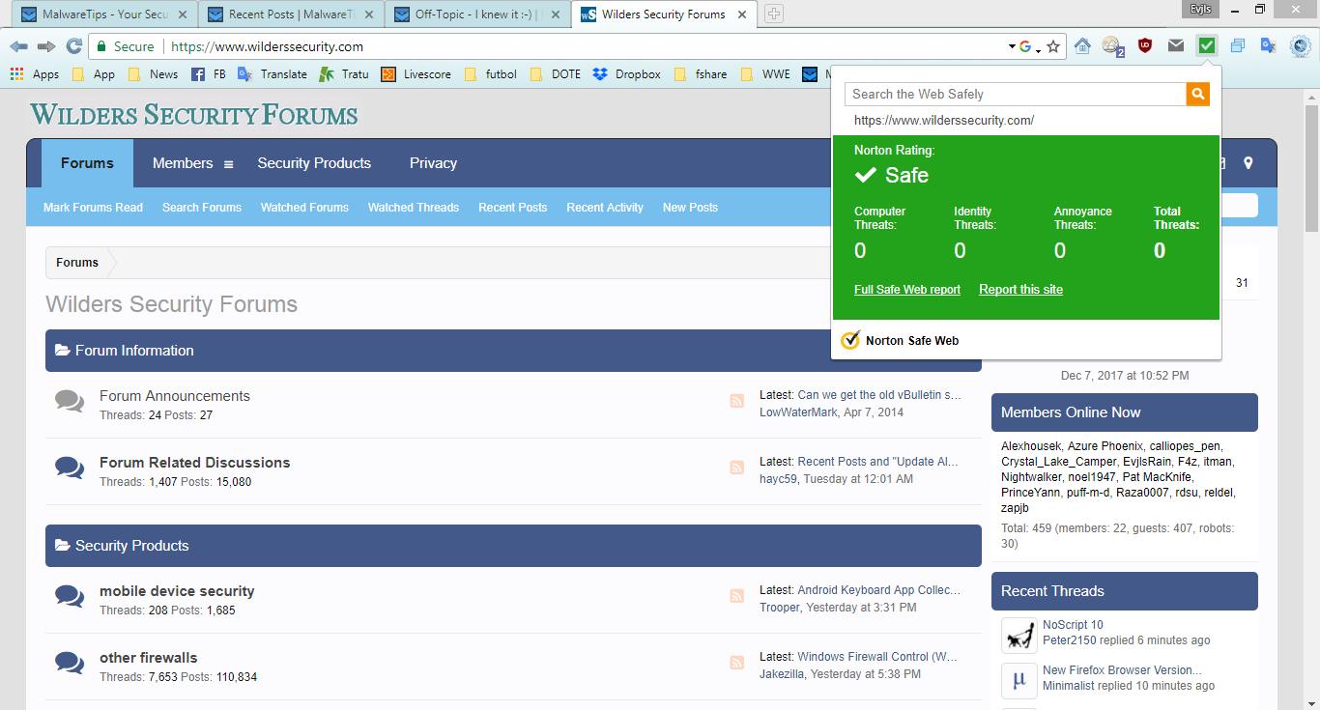
Task: Open the Members dropdown menu icon
Action: [x=228, y=164]
